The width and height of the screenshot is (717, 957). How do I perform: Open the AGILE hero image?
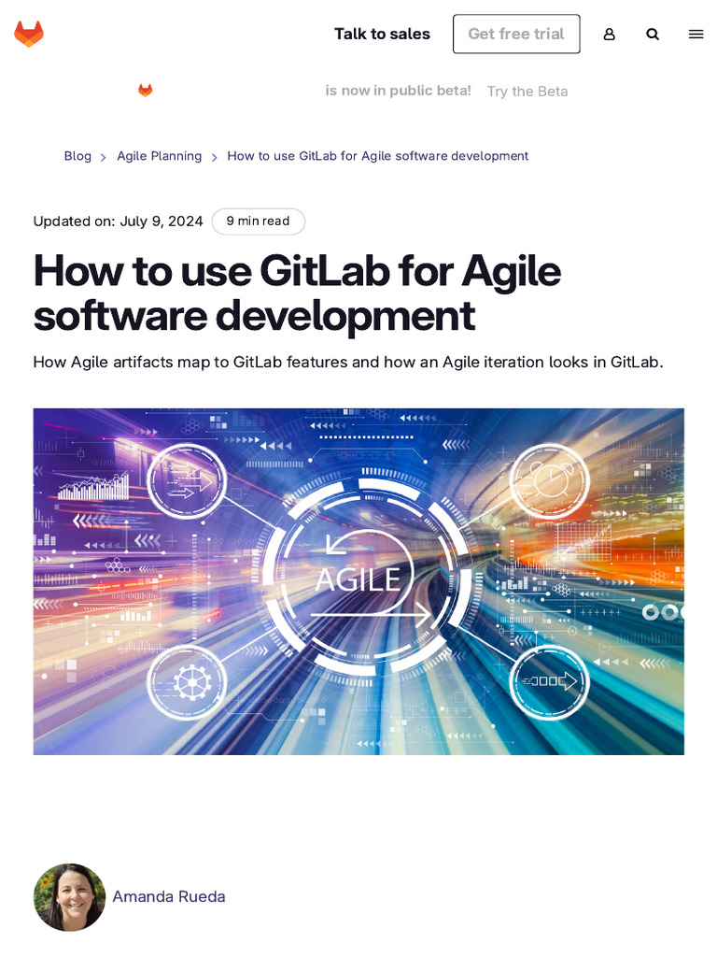358,581
